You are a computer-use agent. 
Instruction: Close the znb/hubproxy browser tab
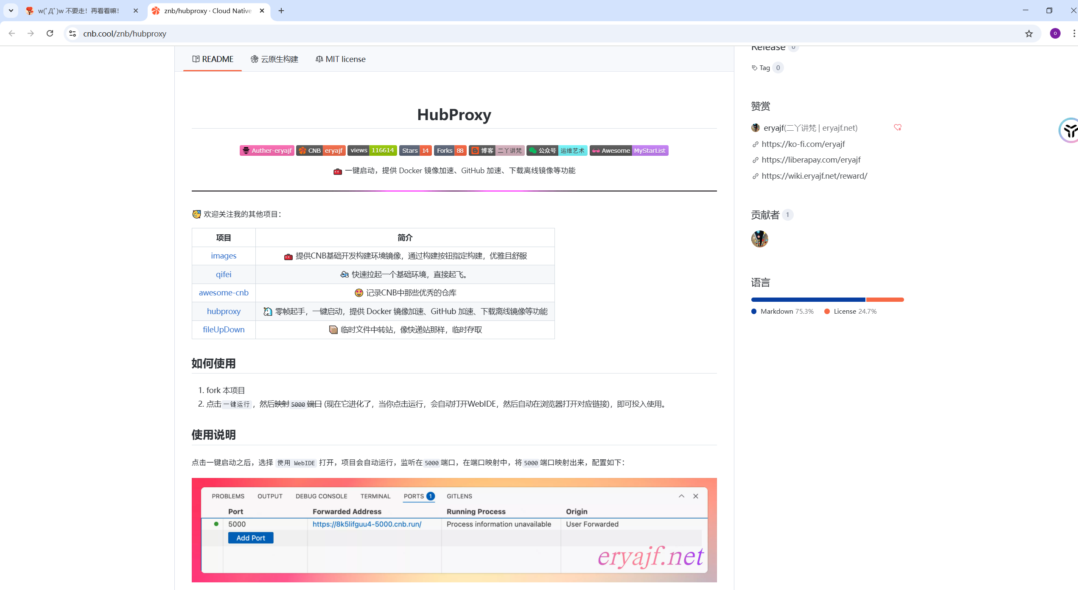pyautogui.click(x=262, y=11)
